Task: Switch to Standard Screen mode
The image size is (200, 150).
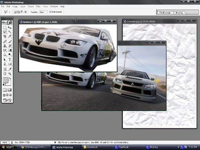Action: [x=4, y=95]
